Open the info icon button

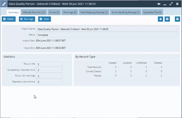tap(167, 19)
